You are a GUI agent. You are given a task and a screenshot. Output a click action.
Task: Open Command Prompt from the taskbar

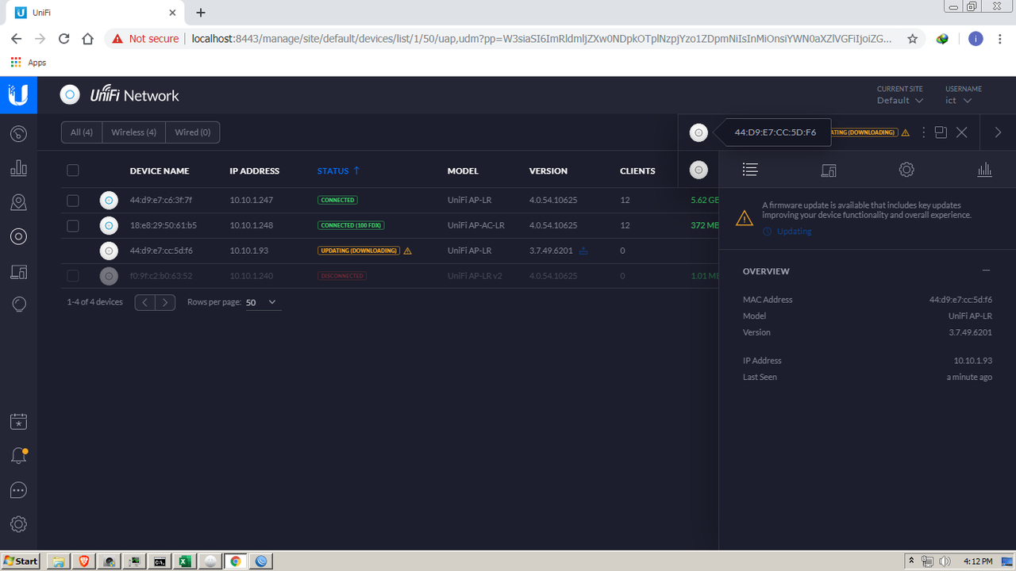(160, 561)
